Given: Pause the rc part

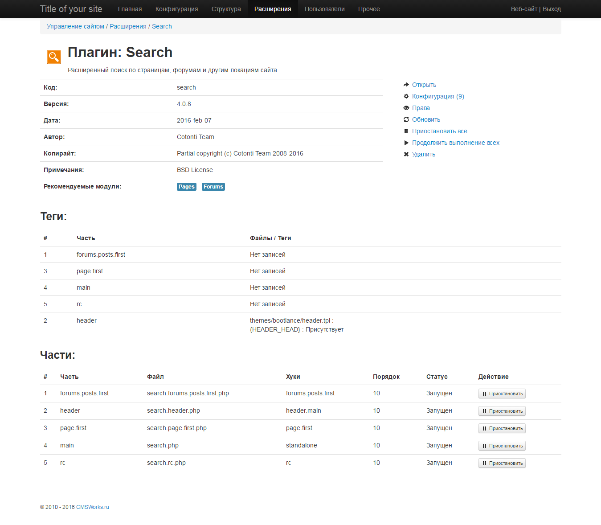Looking at the screenshot, I should [502, 463].
